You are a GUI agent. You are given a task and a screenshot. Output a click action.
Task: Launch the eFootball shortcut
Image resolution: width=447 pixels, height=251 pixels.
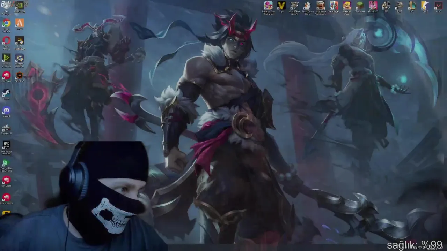[x=373, y=6]
